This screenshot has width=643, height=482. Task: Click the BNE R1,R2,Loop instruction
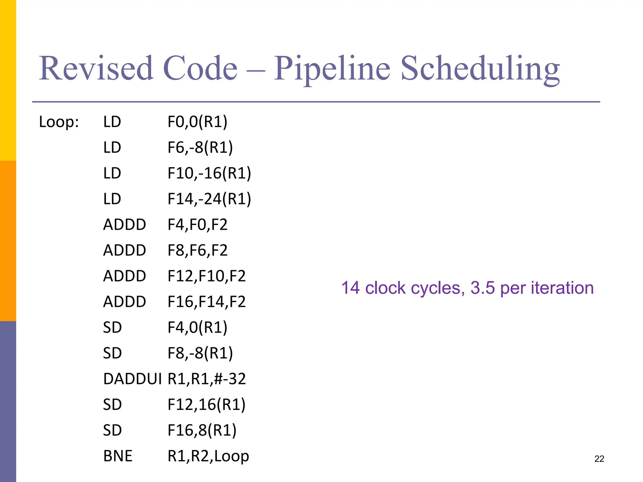(x=176, y=456)
